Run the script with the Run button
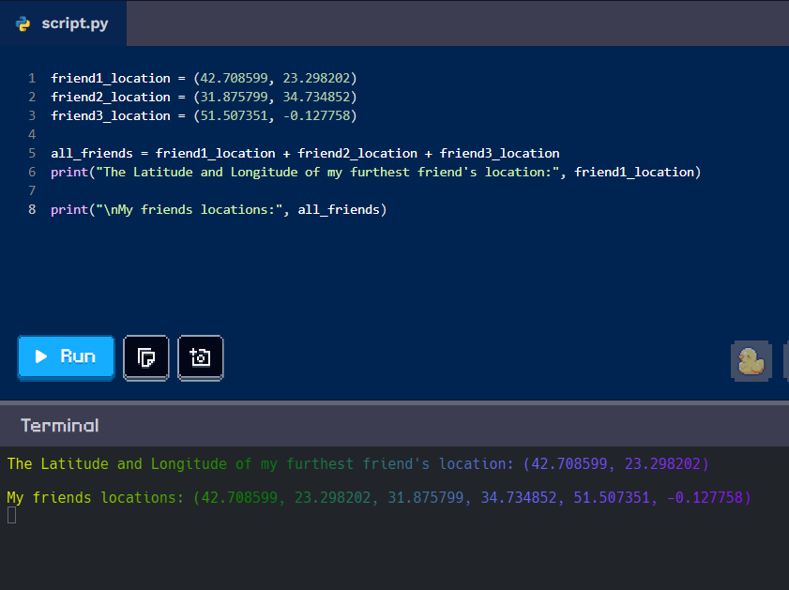This screenshot has height=590, width=789. 66,357
